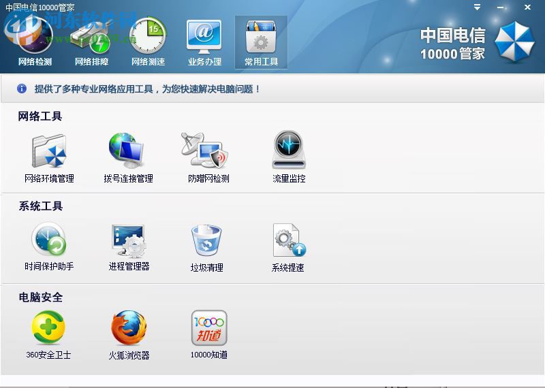Click the 火狐浏览器 label

pyautogui.click(x=129, y=355)
